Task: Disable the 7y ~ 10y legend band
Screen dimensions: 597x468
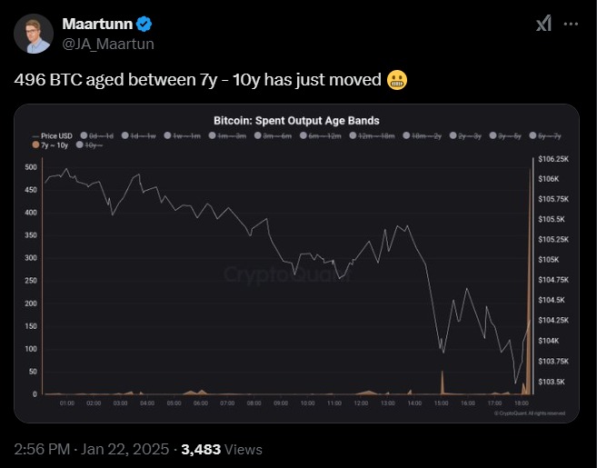Action: (x=50, y=145)
